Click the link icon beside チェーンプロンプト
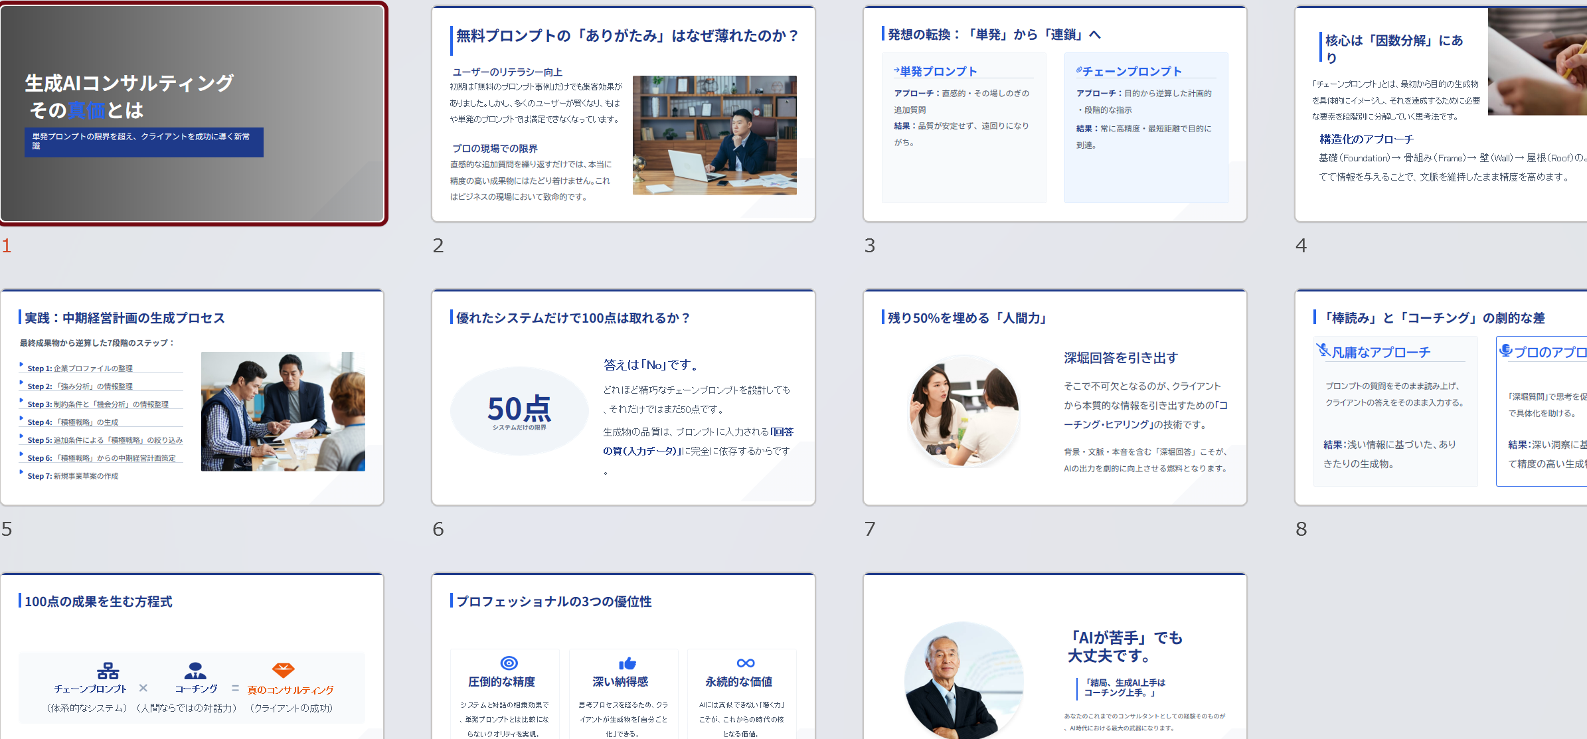1587x739 pixels. click(x=1079, y=70)
